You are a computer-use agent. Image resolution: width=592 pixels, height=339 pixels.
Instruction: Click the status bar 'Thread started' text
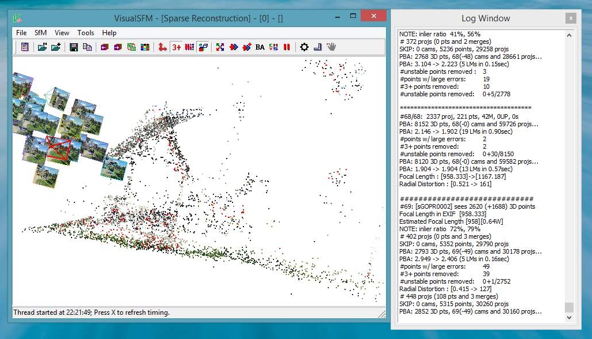pyautogui.click(x=91, y=312)
